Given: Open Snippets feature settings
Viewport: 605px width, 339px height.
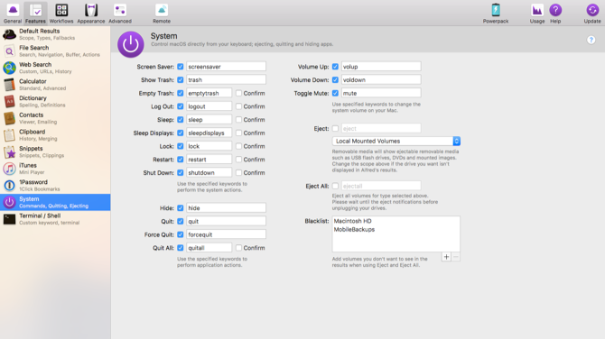Looking at the screenshot, I should point(55,151).
